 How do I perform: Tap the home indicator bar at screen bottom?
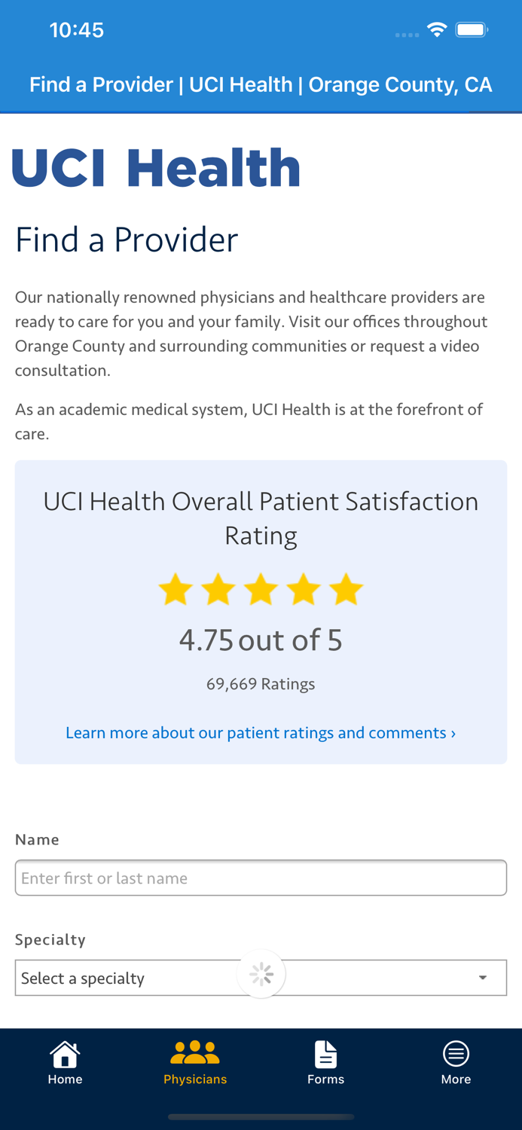point(261,1116)
